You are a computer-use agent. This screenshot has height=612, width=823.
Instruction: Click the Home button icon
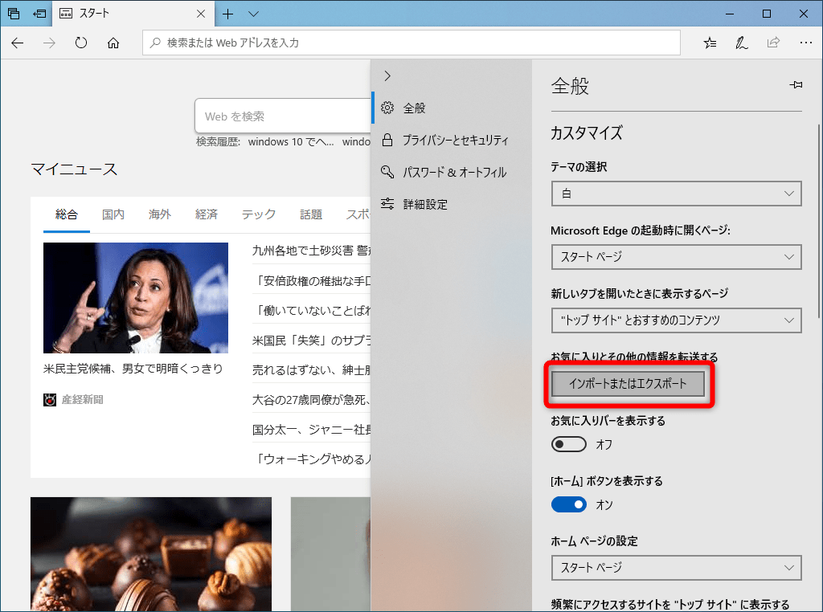(113, 43)
